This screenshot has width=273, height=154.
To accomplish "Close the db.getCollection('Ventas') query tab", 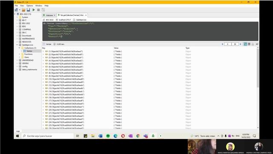I will [86, 15].
